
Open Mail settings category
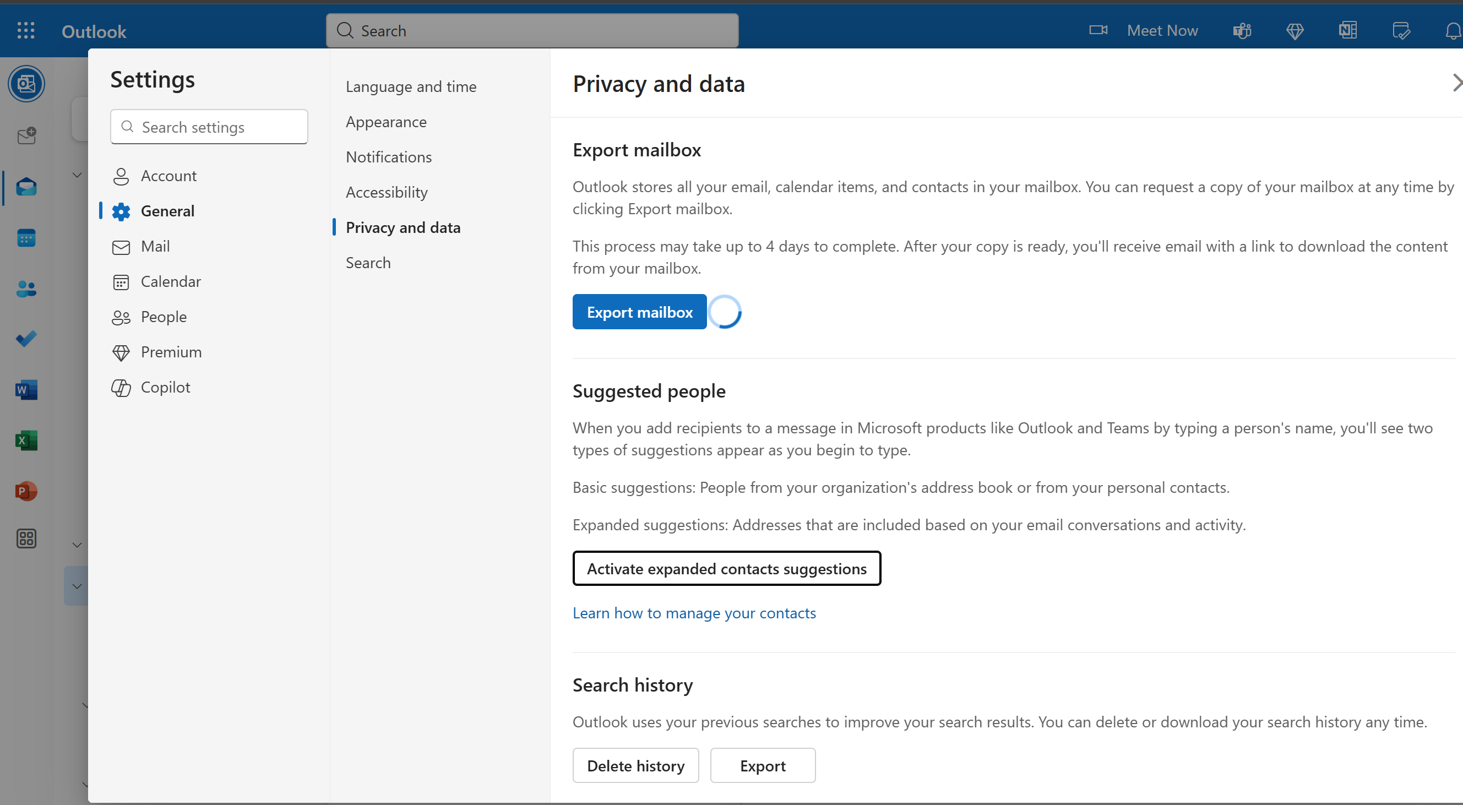[x=209, y=247]
